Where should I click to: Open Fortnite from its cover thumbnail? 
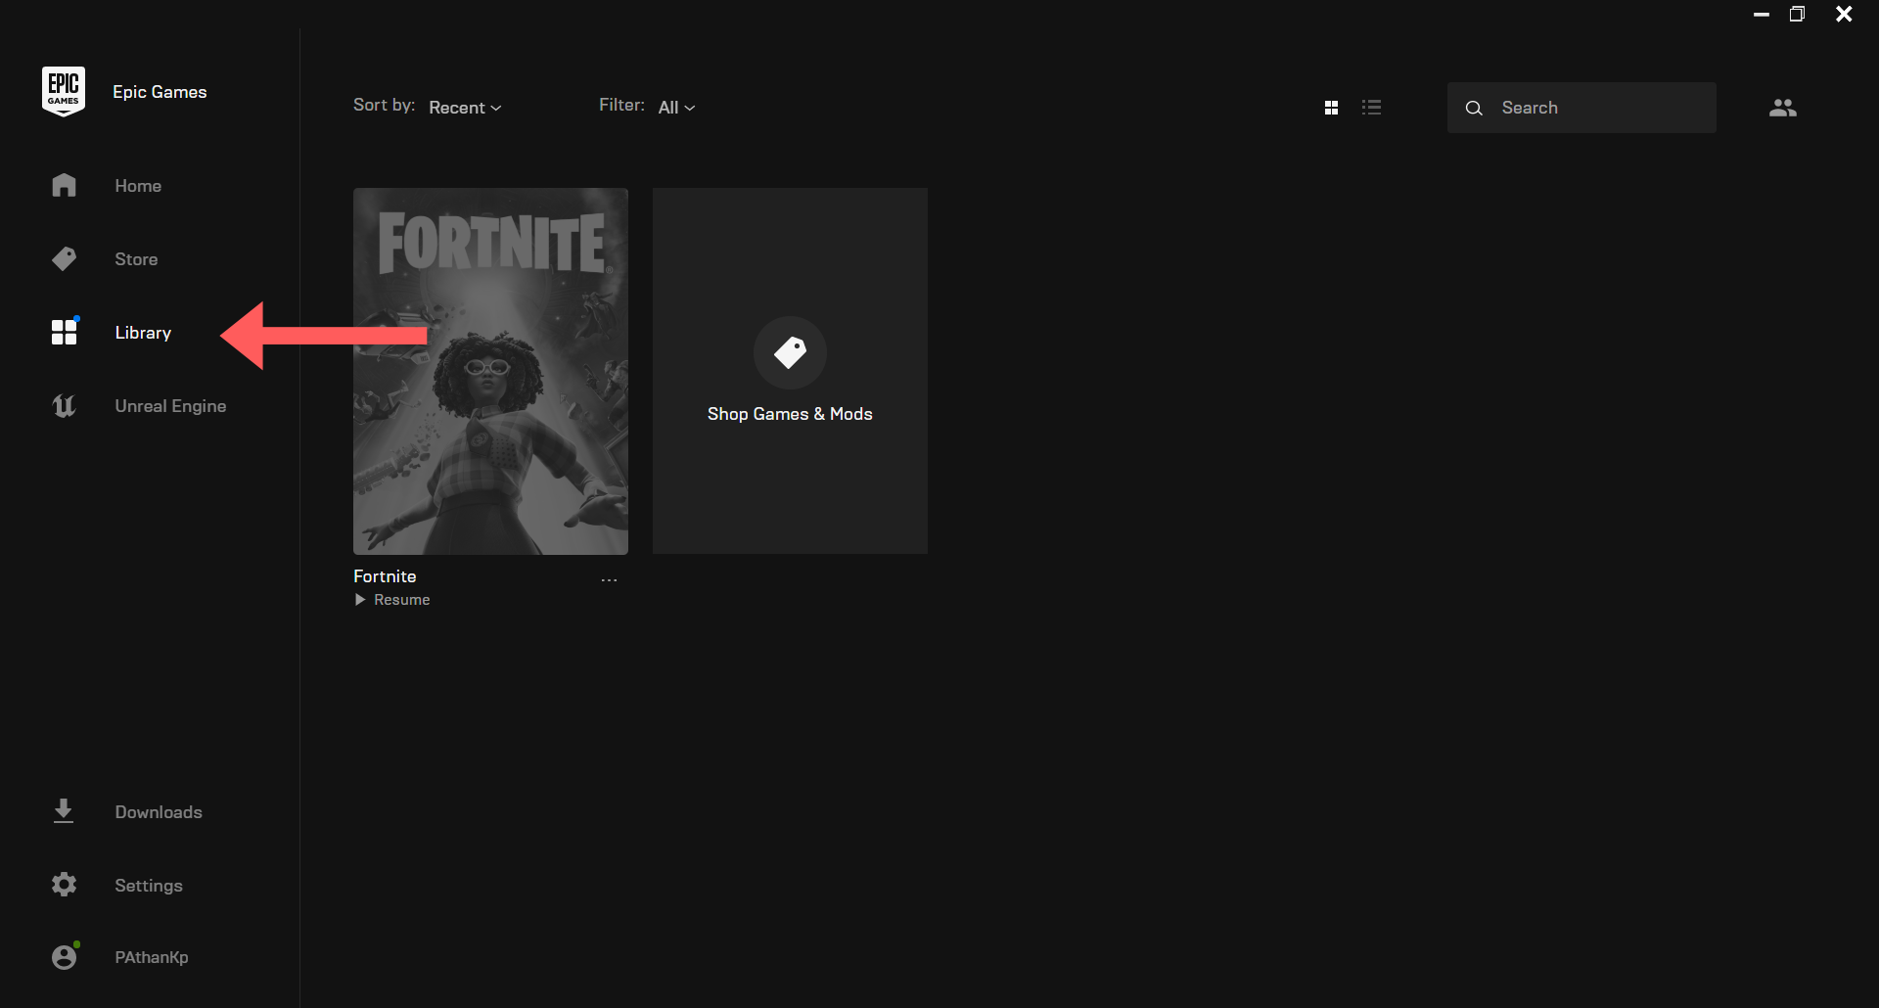(490, 371)
